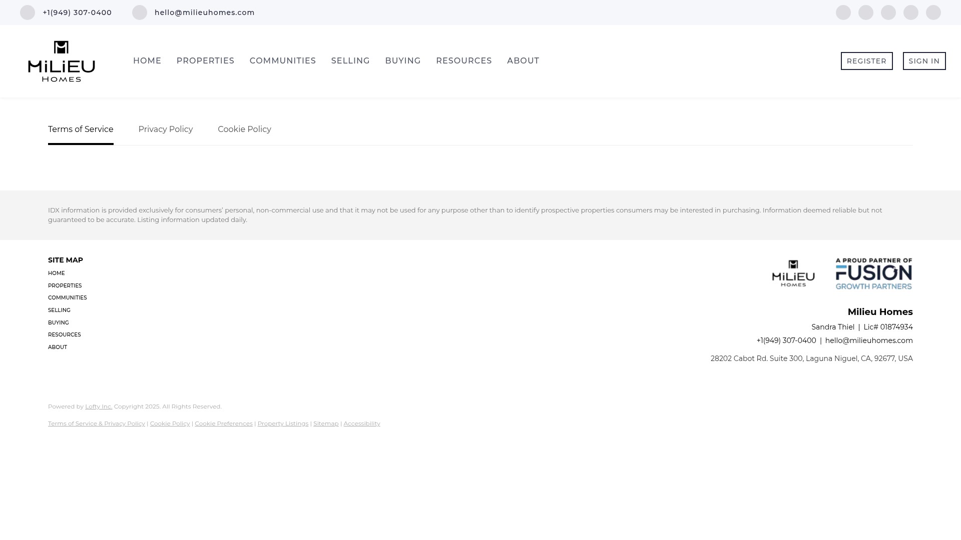Call the phone number in the top bar
Viewport: 961px width, 540px height.
pyautogui.click(x=77, y=12)
